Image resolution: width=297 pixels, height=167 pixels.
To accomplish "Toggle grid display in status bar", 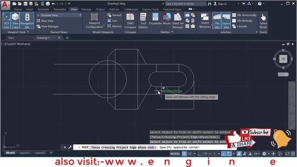I will [x=184, y=154].
